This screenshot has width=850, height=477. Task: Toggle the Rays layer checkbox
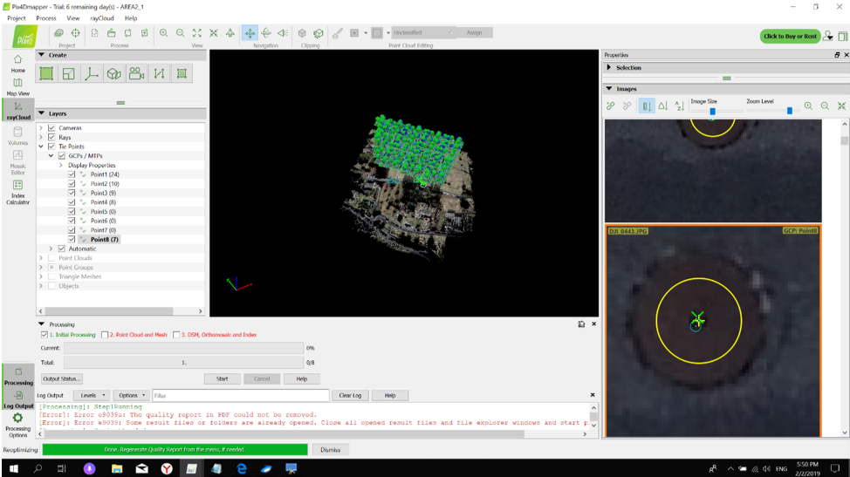pos(51,137)
